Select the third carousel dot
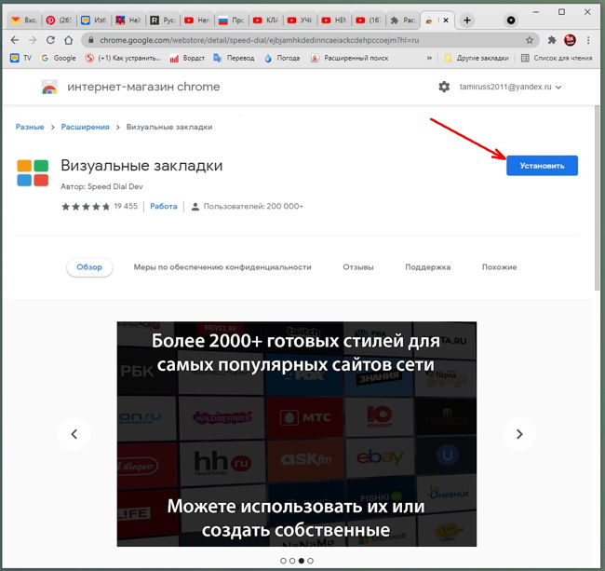This screenshot has height=571, width=605. (x=302, y=561)
